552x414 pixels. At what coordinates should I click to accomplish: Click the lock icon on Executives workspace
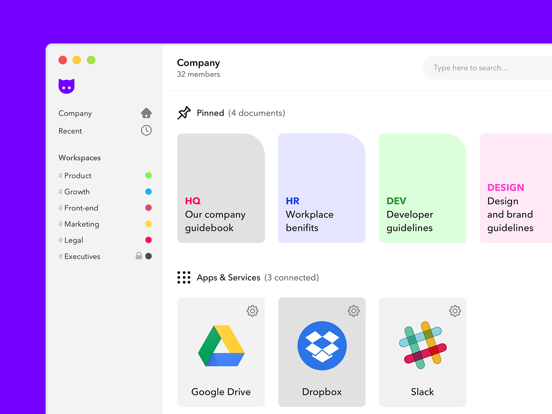[139, 256]
